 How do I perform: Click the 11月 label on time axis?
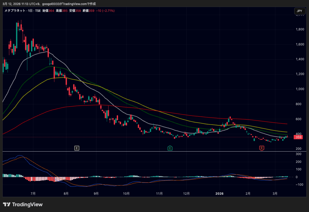coord(160,193)
